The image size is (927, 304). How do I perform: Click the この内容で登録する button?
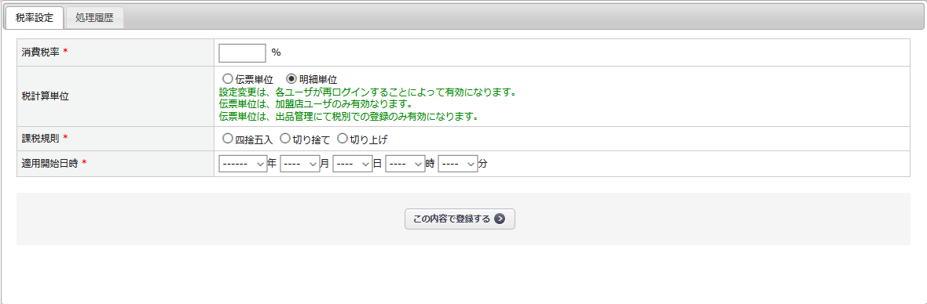coord(460,219)
